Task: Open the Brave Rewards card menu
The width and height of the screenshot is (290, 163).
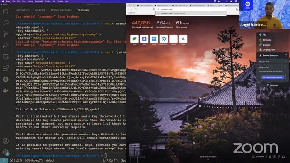Action: point(286,55)
